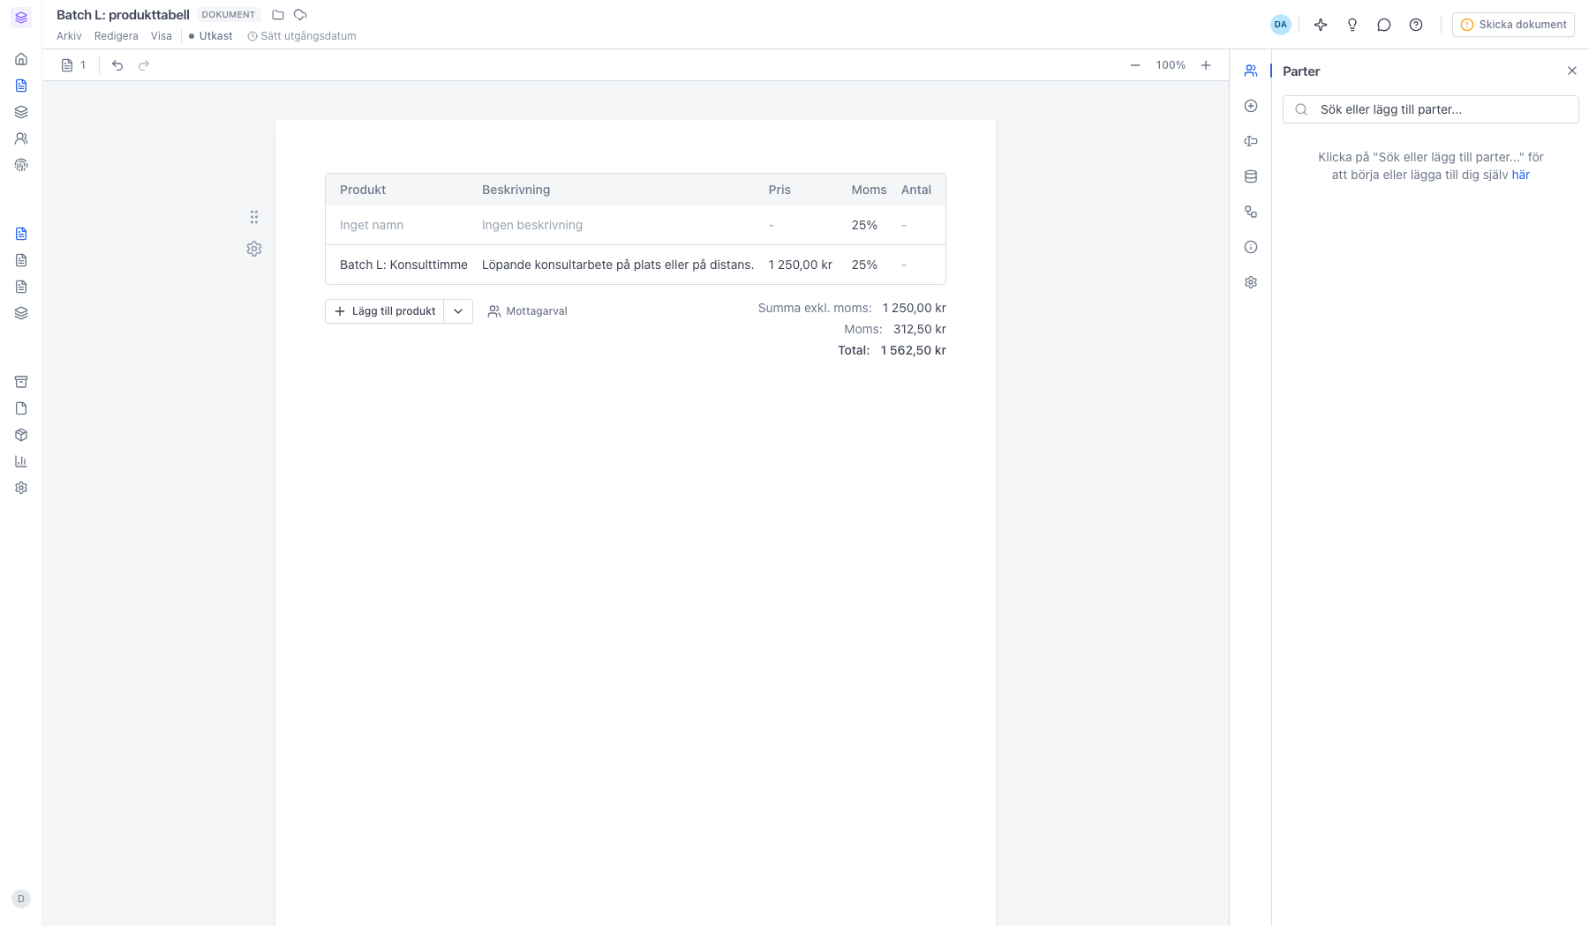Click the cloud sync icon near the title
The image size is (1589, 926).
(300, 15)
